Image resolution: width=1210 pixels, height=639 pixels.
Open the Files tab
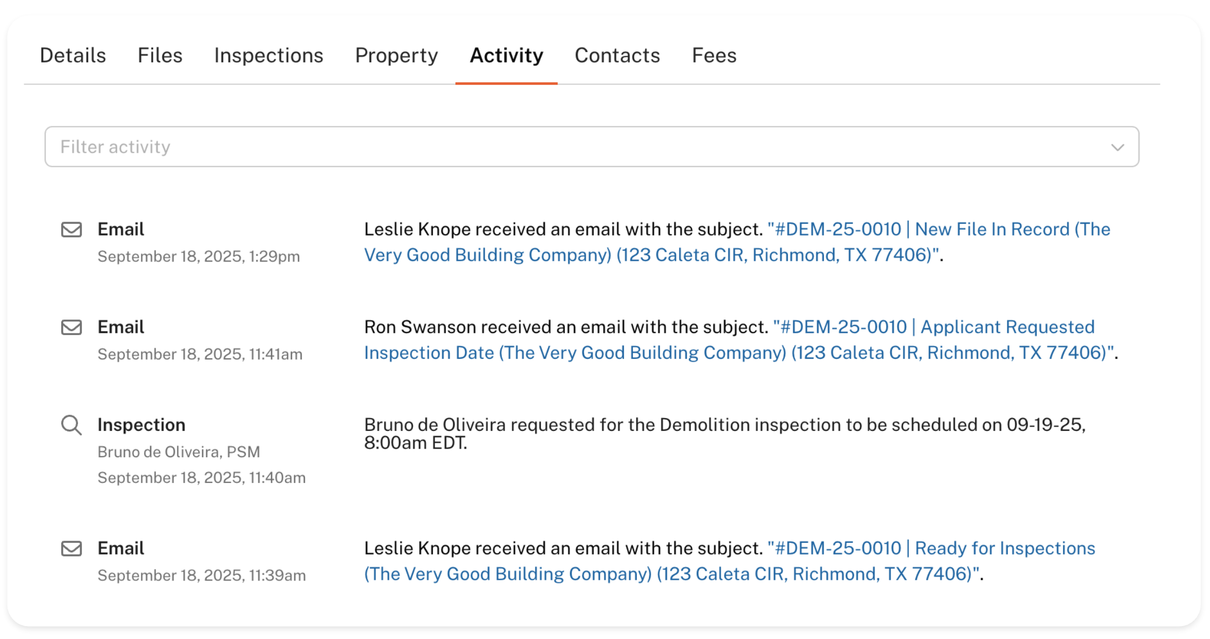160,55
